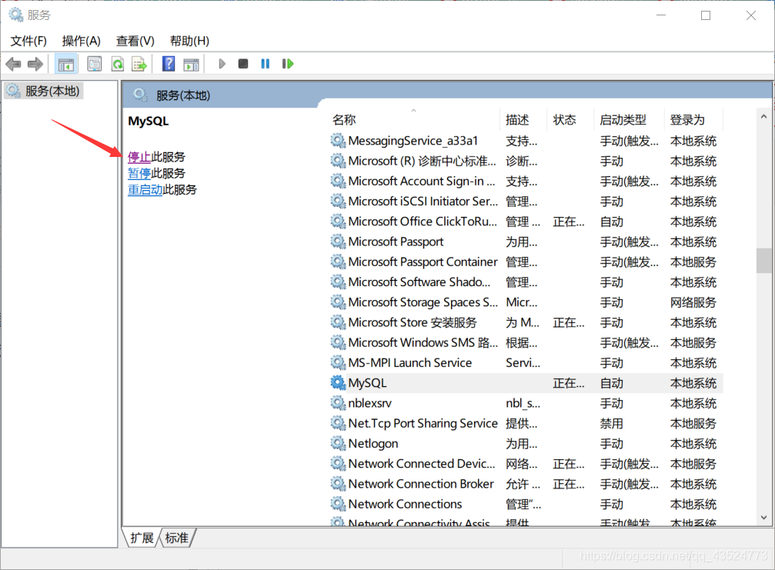Viewport: 775px width, 570px height.
Task: Sort by the 登录为 column header
Action: pyautogui.click(x=693, y=119)
